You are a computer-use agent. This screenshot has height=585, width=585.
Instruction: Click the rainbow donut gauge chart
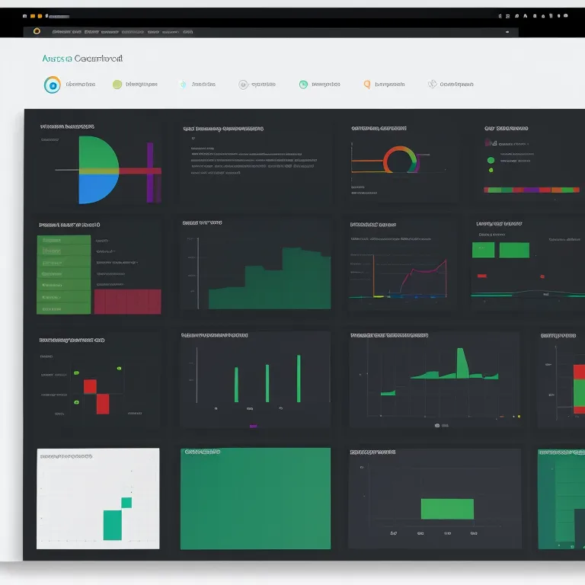(x=400, y=160)
